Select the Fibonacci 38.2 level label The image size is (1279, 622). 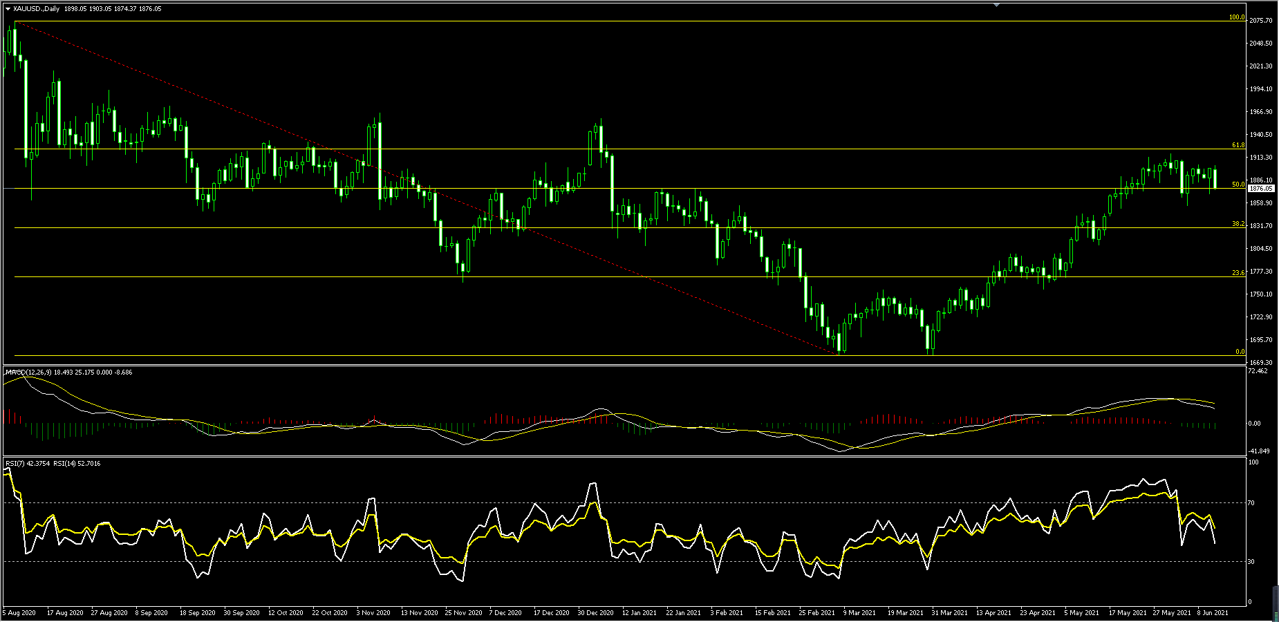point(1238,224)
